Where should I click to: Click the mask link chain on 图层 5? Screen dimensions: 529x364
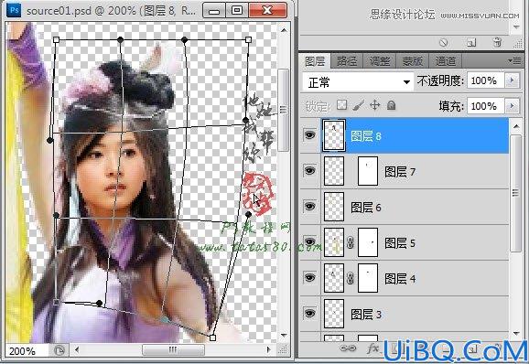pyautogui.click(x=351, y=242)
